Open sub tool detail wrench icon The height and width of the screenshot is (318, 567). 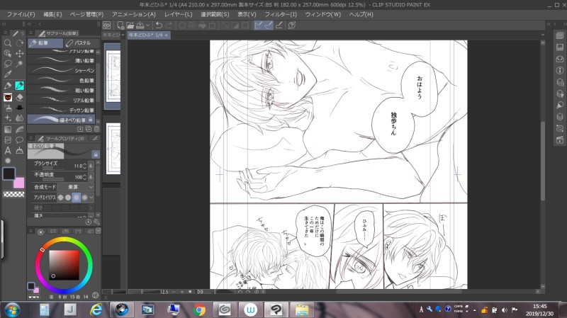click(96, 222)
